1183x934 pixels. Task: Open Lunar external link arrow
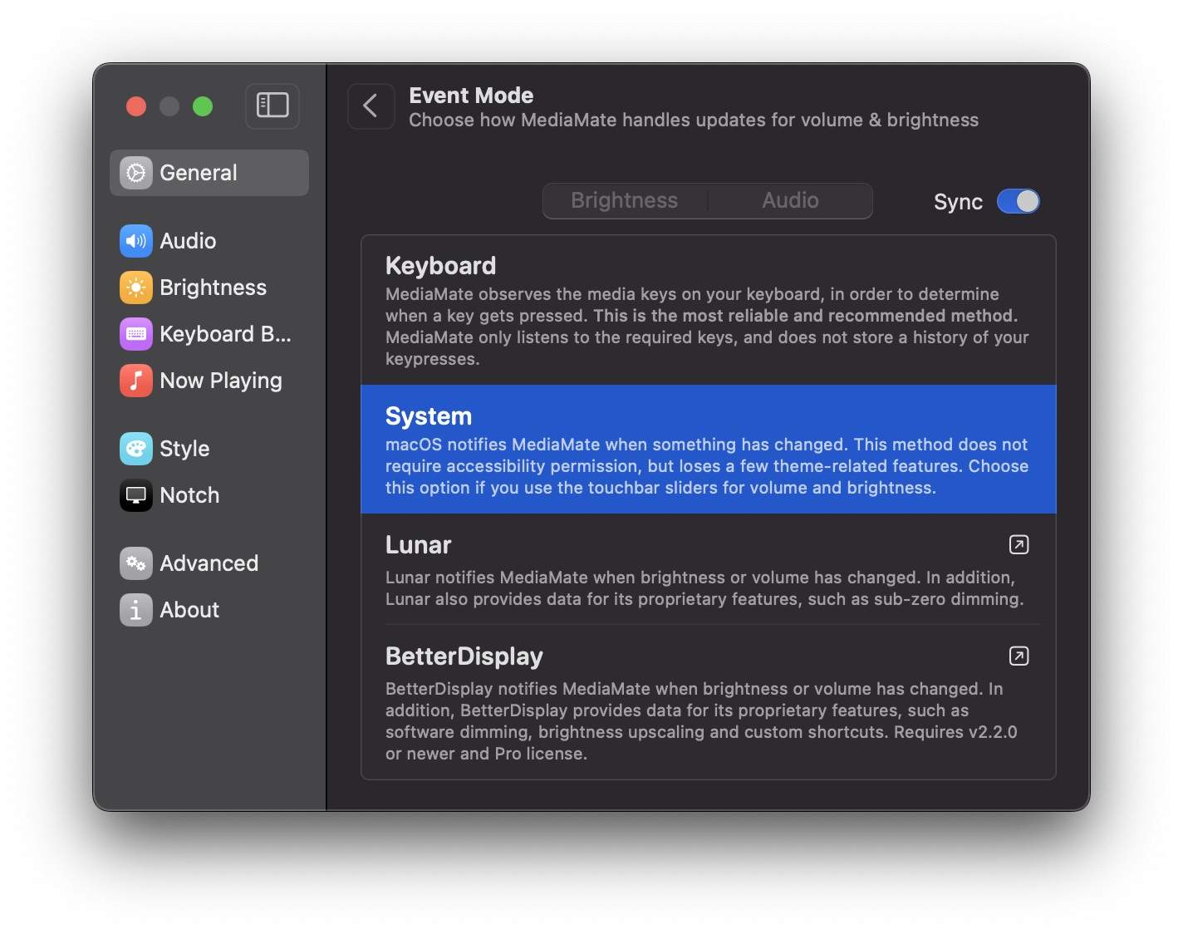pyautogui.click(x=1019, y=545)
